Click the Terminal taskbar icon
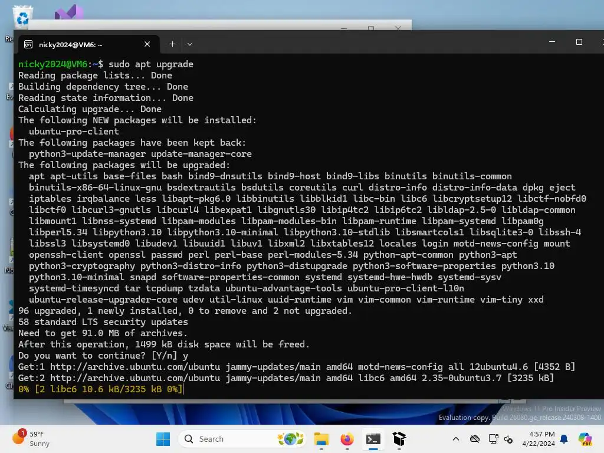Viewport: 604px width, 453px height. pyautogui.click(x=373, y=439)
